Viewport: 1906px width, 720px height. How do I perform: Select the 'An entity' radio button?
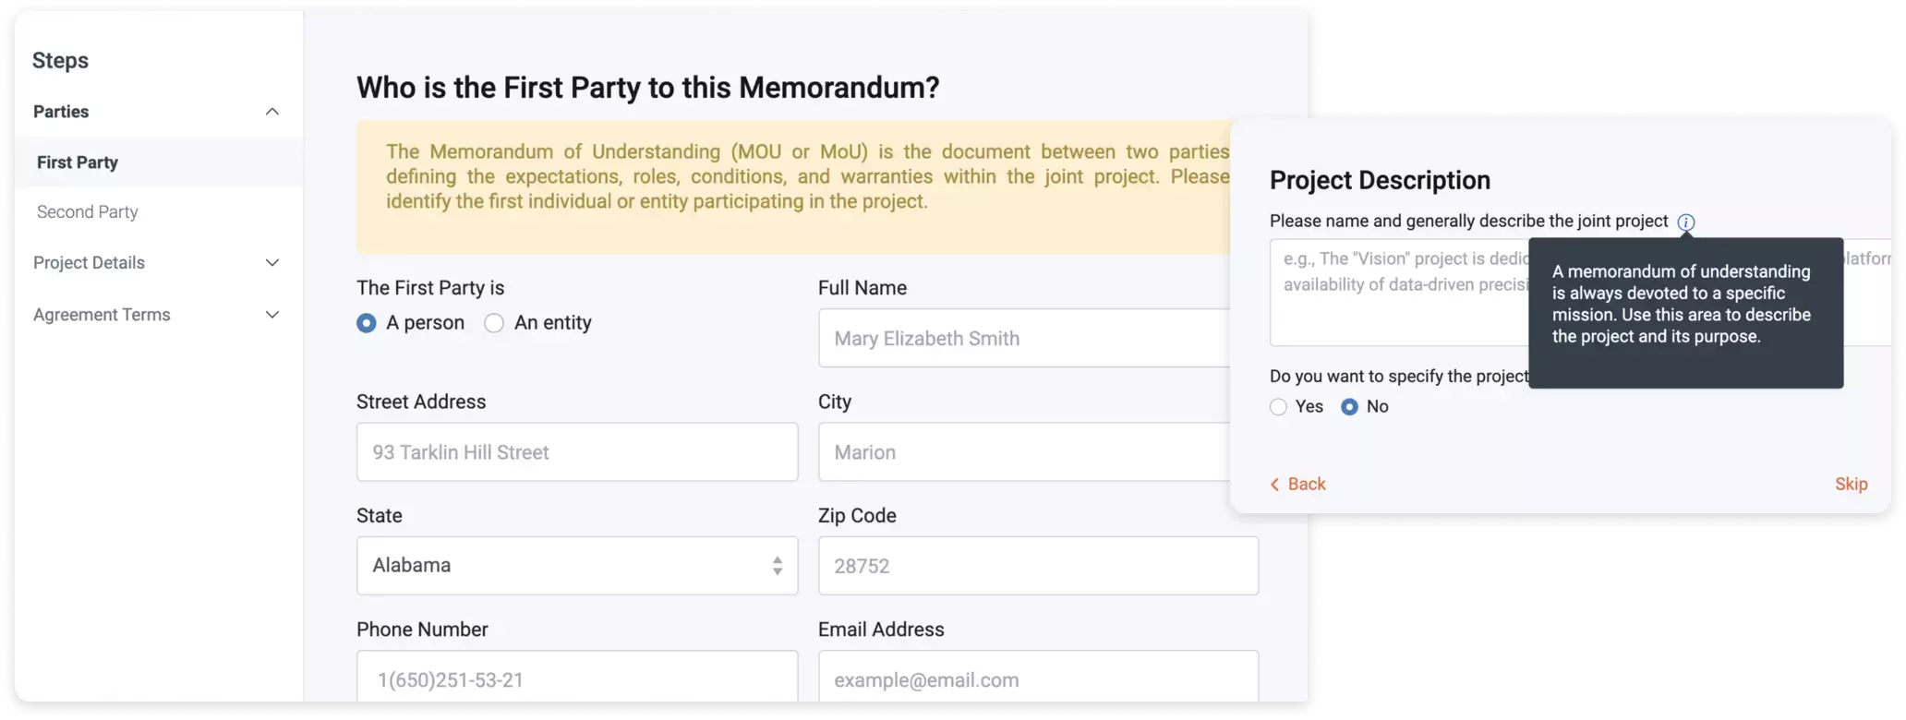[494, 323]
